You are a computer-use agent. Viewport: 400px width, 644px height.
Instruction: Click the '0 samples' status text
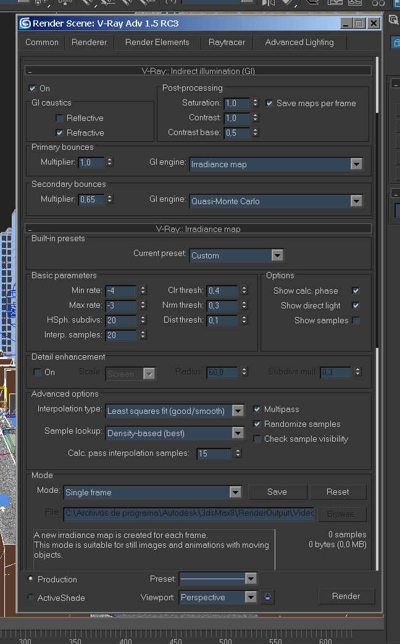click(x=347, y=534)
